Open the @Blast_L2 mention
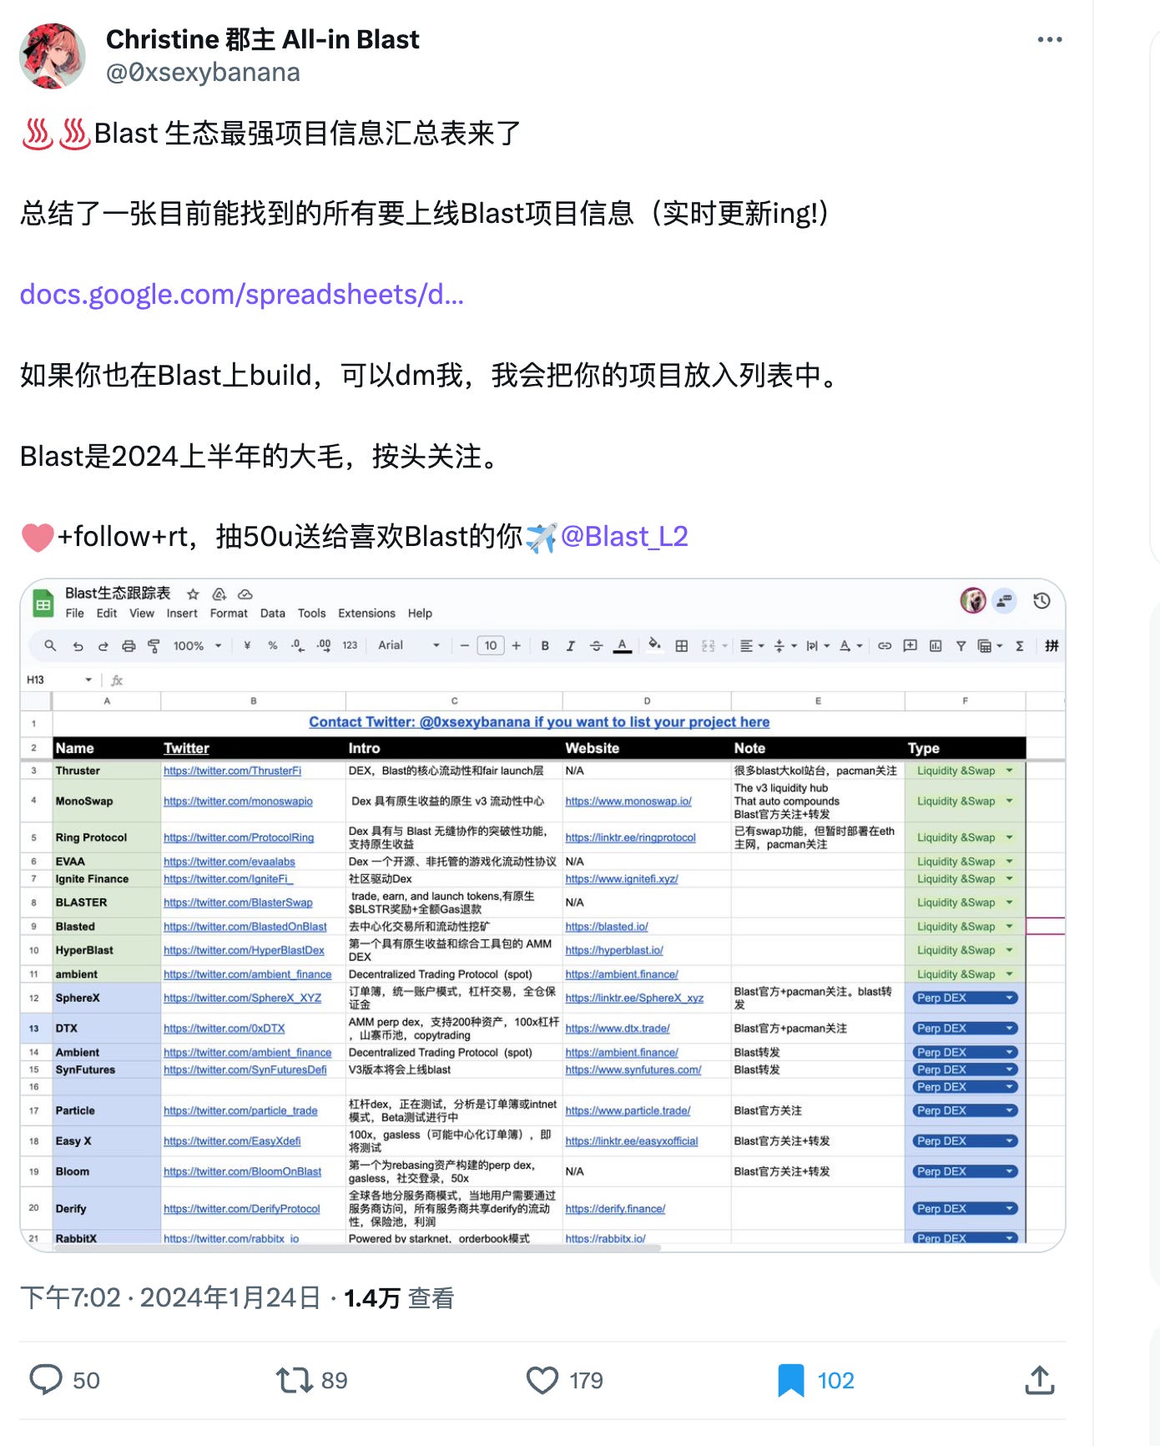The height and width of the screenshot is (1446, 1160). (x=624, y=536)
